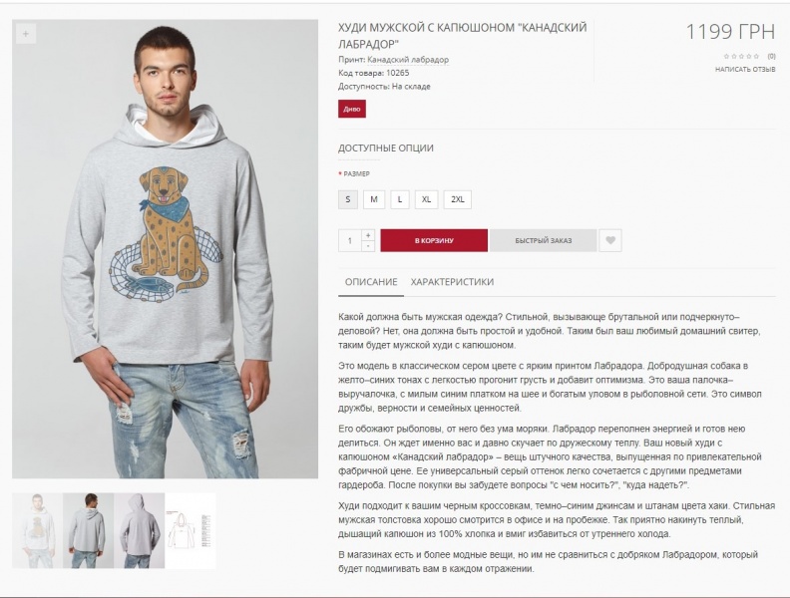Screen dimensions: 790x598
Task: Open the Описание tab
Action: 371,282
